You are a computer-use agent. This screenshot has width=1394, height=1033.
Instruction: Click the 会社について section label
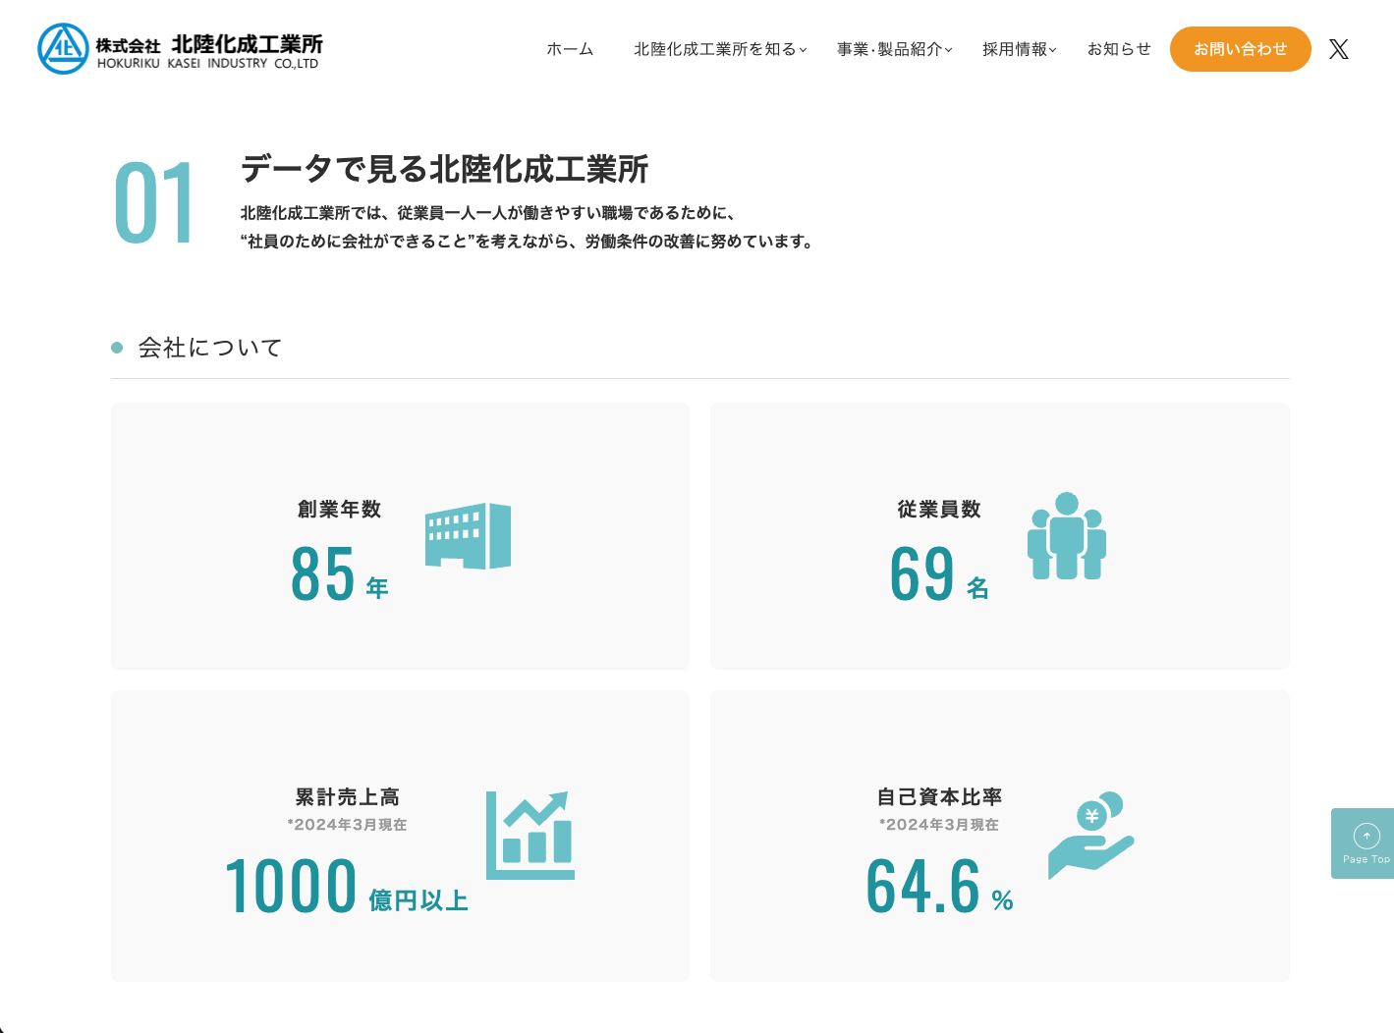[x=207, y=347]
